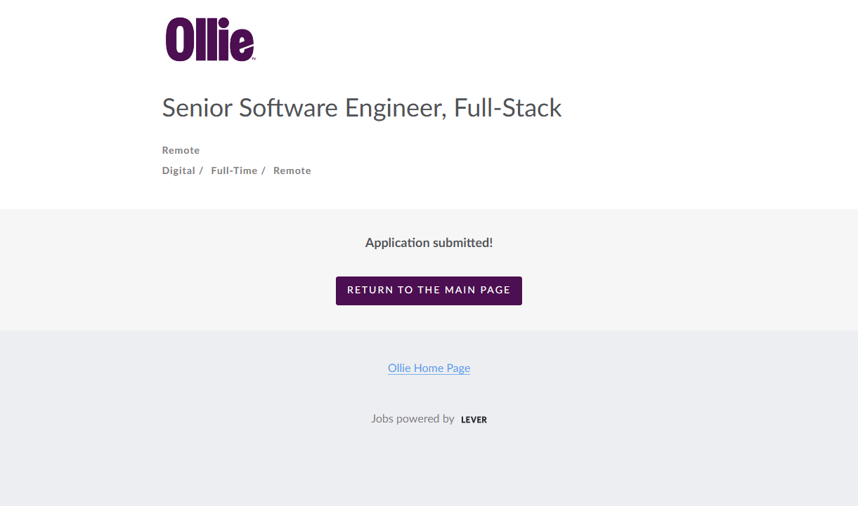Click the word Senior in the heading

pos(197,108)
